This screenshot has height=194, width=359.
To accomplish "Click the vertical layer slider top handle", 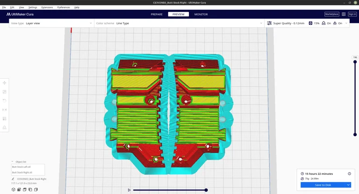I will point(355,62).
